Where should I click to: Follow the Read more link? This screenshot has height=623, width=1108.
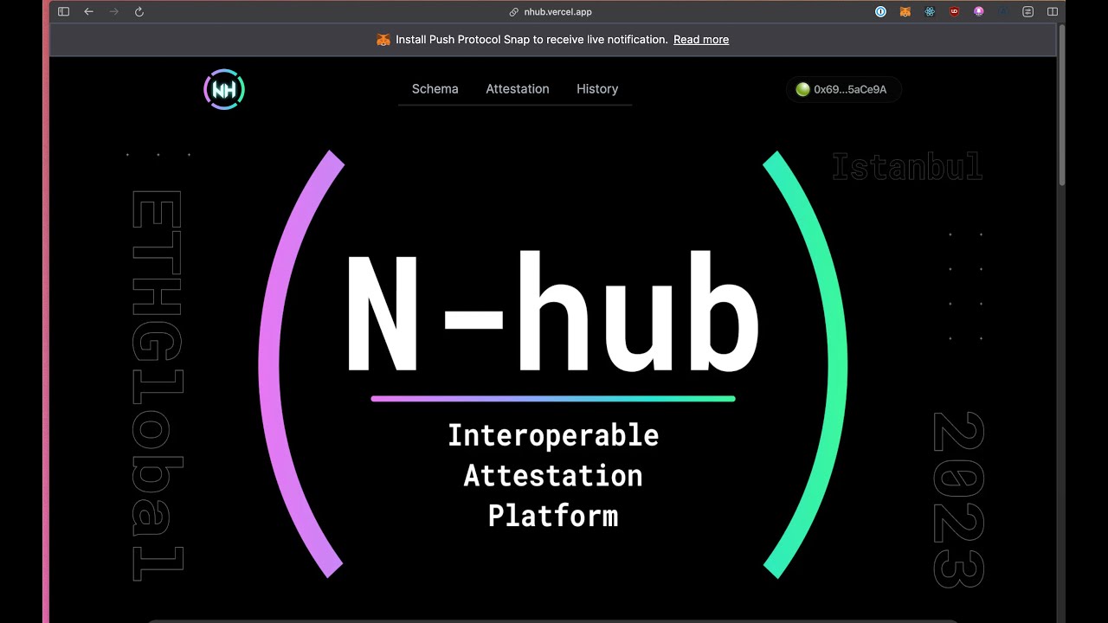click(701, 40)
